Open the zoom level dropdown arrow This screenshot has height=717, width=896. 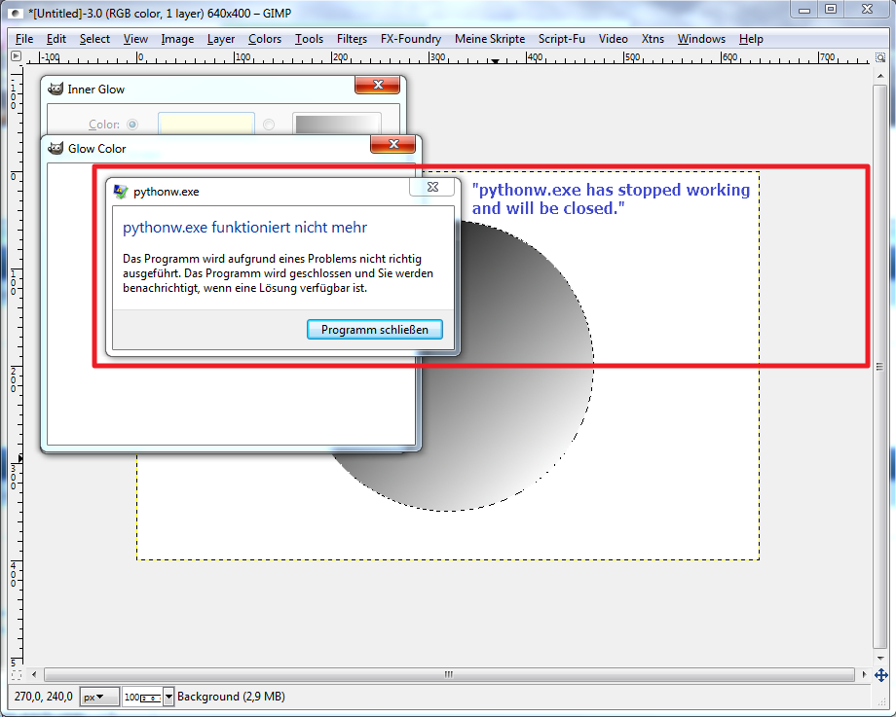pos(168,697)
